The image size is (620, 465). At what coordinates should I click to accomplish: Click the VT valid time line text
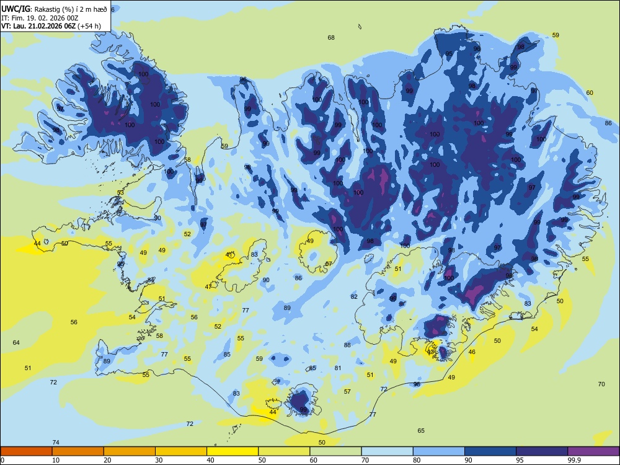click(x=51, y=26)
